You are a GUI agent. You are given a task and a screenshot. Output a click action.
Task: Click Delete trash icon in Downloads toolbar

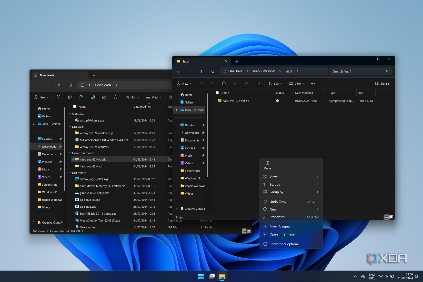[115, 97]
